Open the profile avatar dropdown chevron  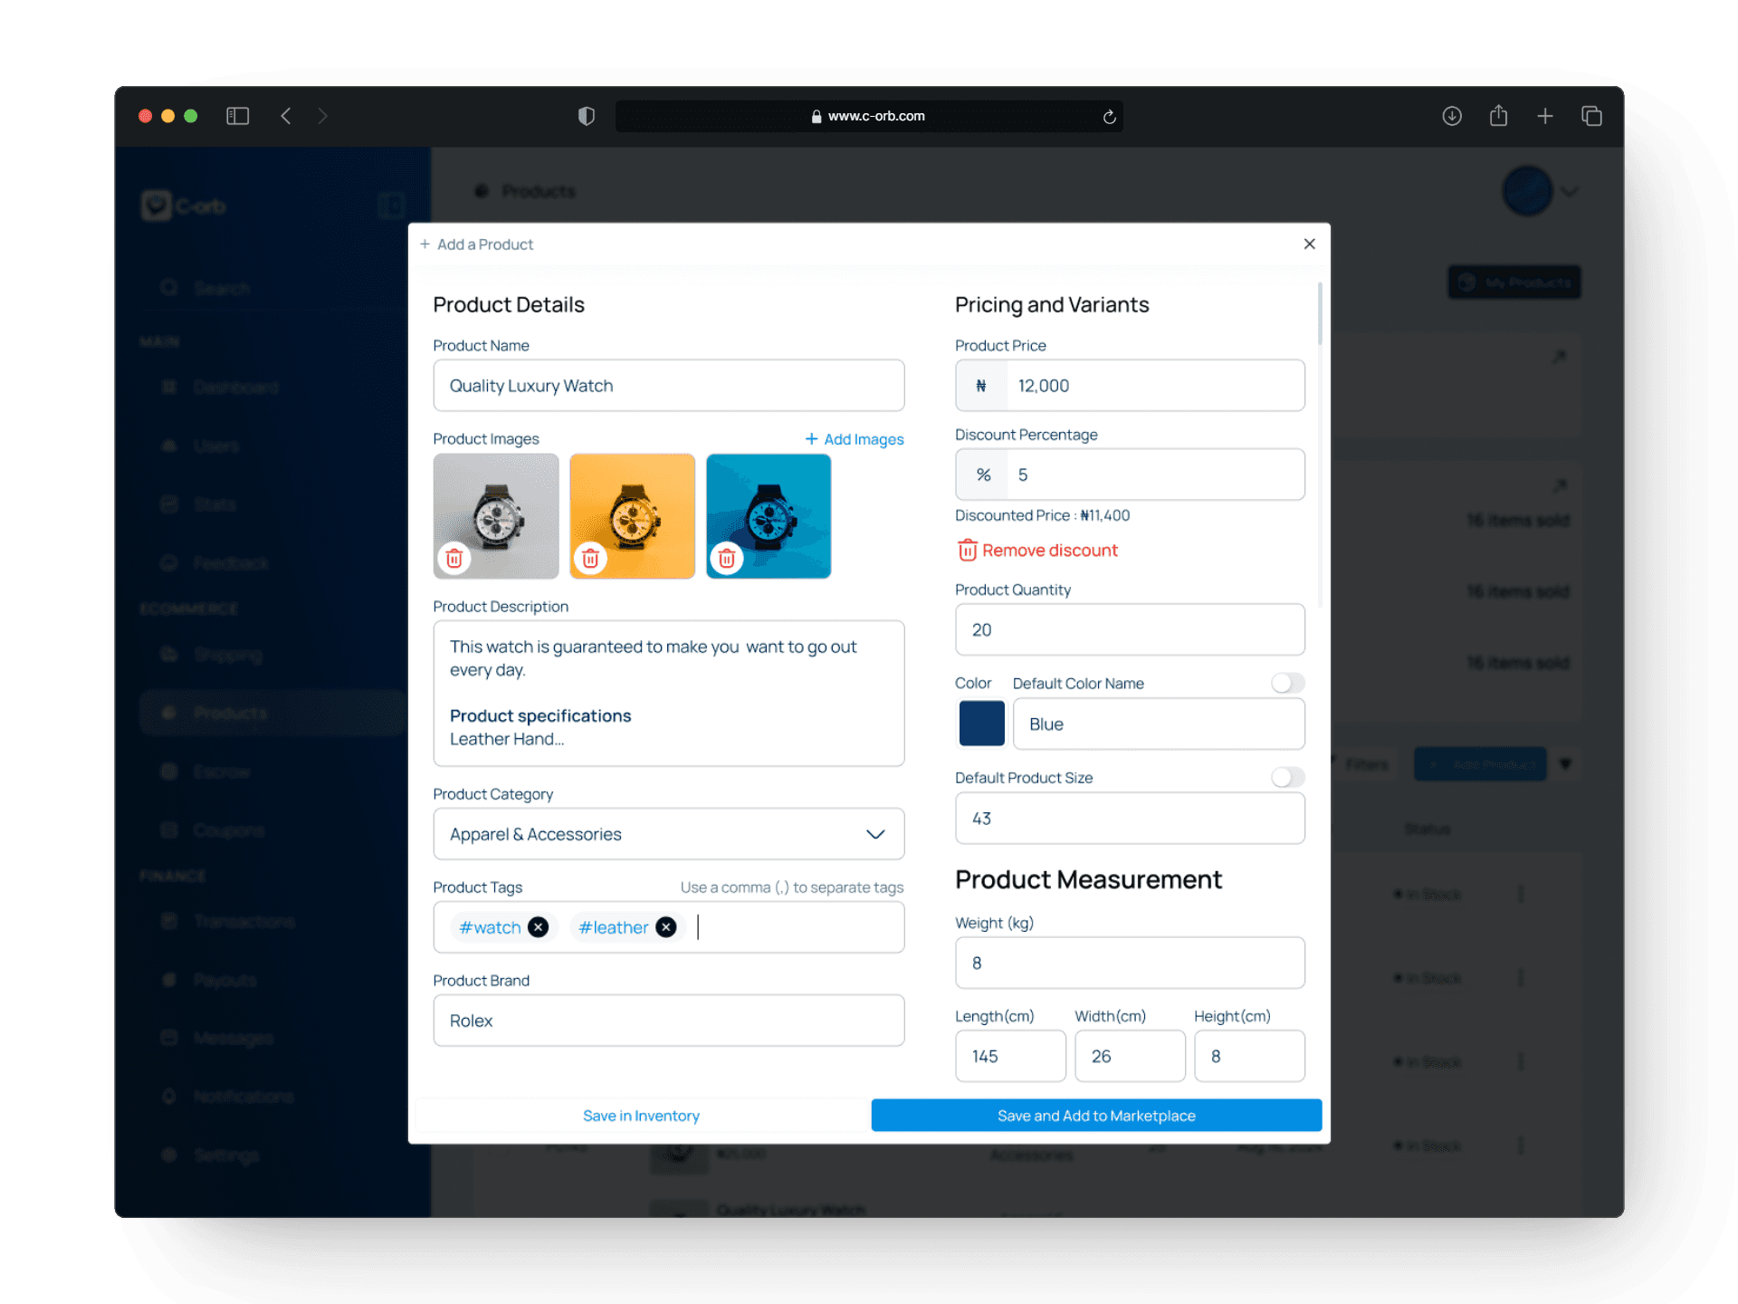click(1570, 192)
